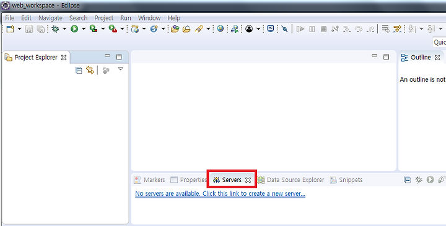Viewport: 446px width, 226px height.
Task: Click the Run External Tools icon
Action: click(x=113, y=28)
